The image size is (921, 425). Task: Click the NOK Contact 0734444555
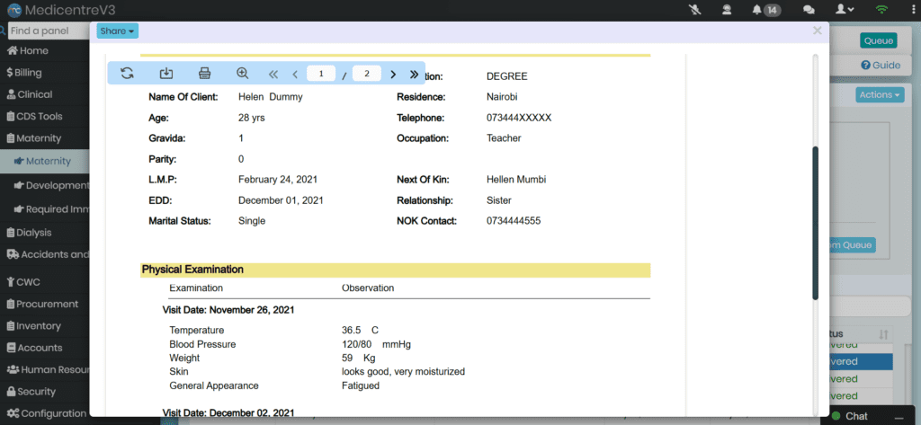pyautogui.click(x=514, y=221)
